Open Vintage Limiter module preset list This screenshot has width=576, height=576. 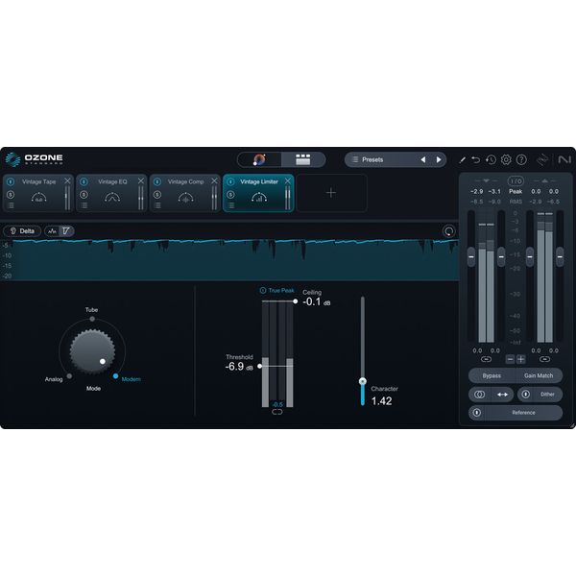click(231, 205)
